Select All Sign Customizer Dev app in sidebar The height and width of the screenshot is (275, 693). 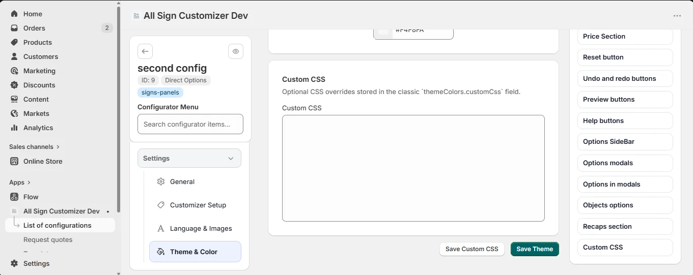[62, 211]
